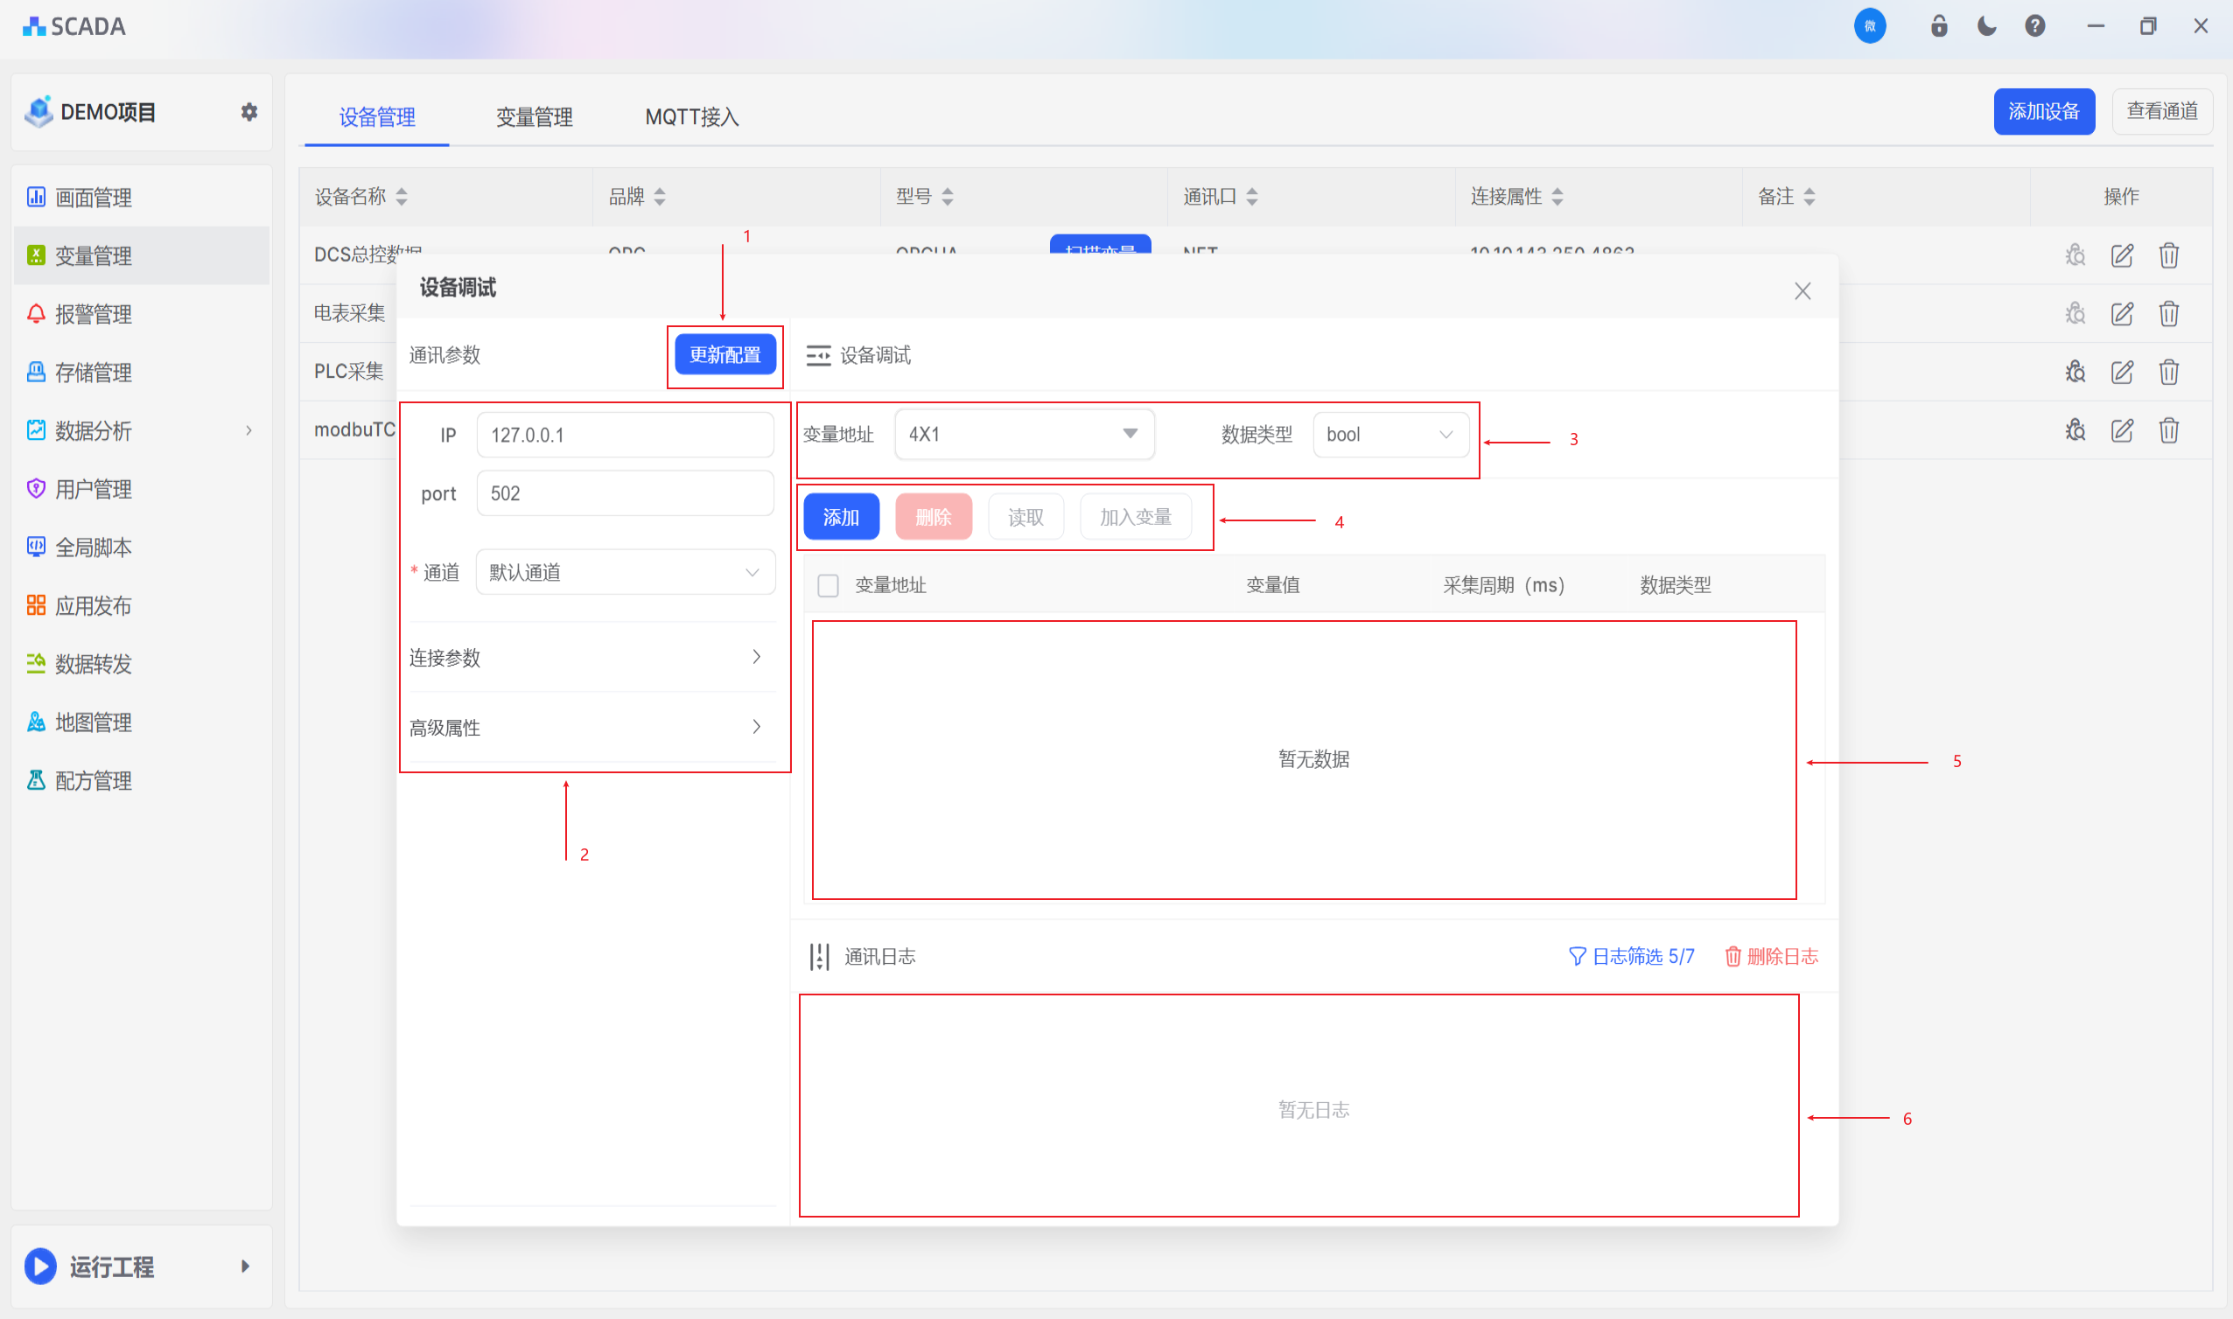Click 更新配置 button
This screenshot has width=2233, height=1319.
tap(724, 354)
